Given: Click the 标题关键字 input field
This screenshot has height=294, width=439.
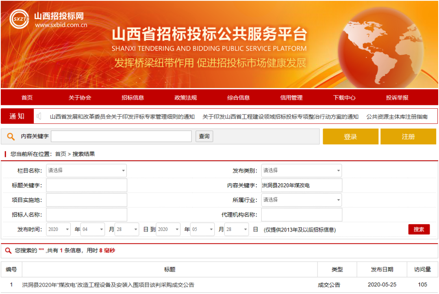Looking at the screenshot, I should pyautogui.click(x=87, y=185).
